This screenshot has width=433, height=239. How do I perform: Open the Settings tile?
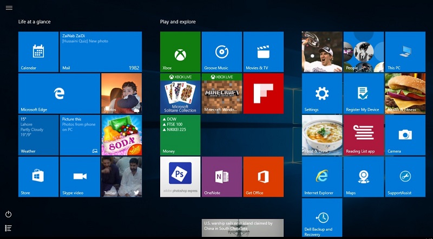tap(322, 94)
